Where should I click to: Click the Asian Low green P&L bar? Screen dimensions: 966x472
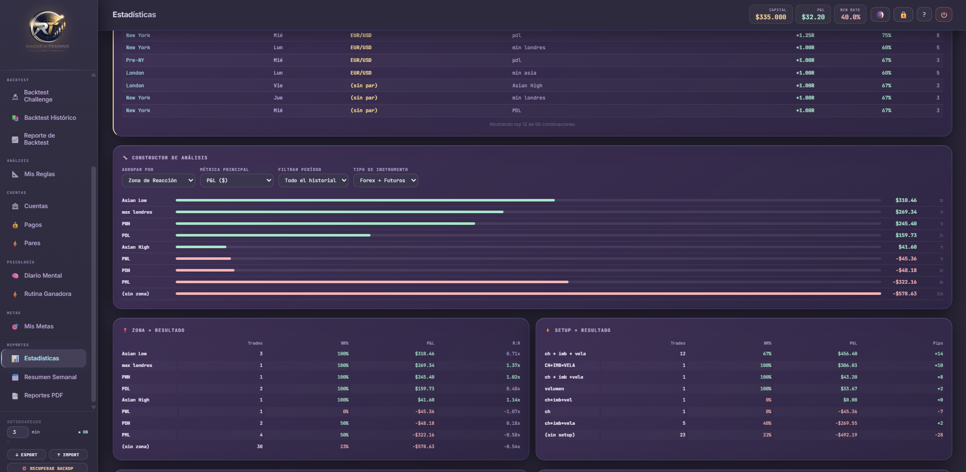click(x=365, y=200)
